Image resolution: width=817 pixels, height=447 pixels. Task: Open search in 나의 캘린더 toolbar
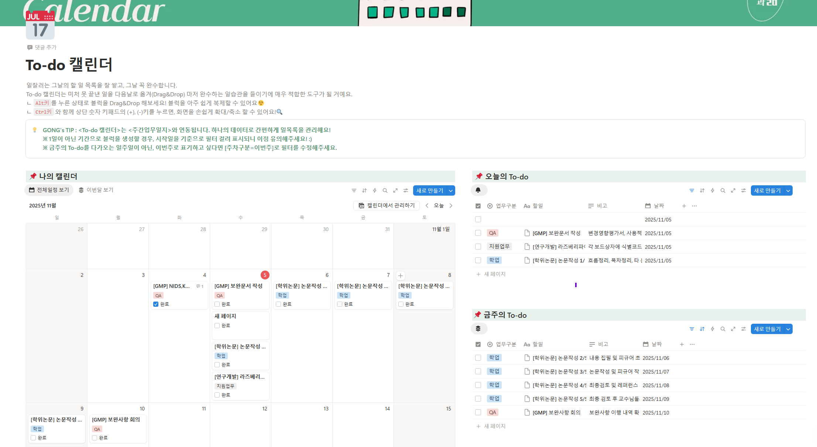pos(385,190)
